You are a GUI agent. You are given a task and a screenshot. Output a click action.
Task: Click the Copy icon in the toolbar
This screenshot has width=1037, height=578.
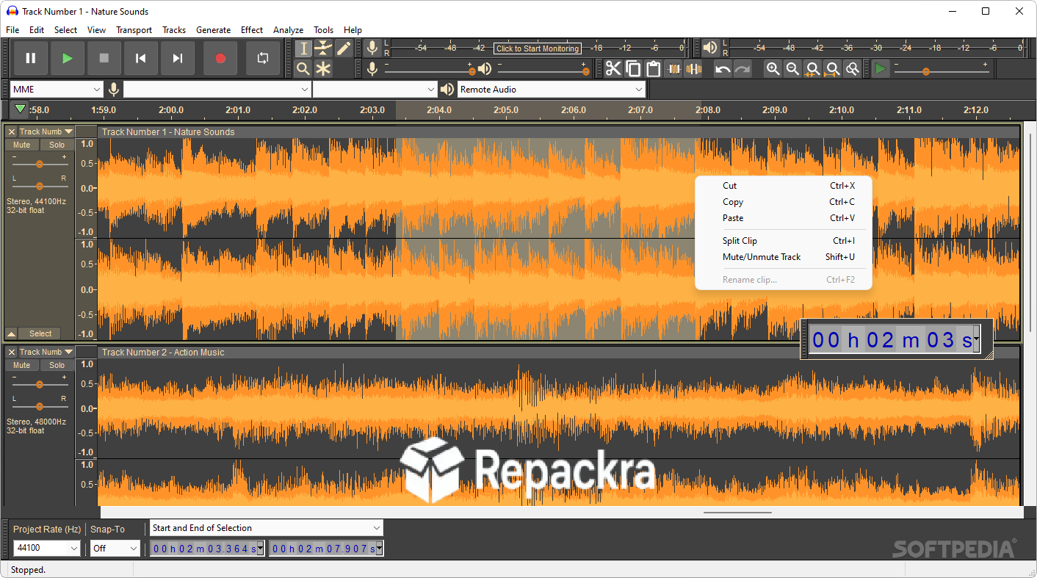pyautogui.click(x=633, y=69)
